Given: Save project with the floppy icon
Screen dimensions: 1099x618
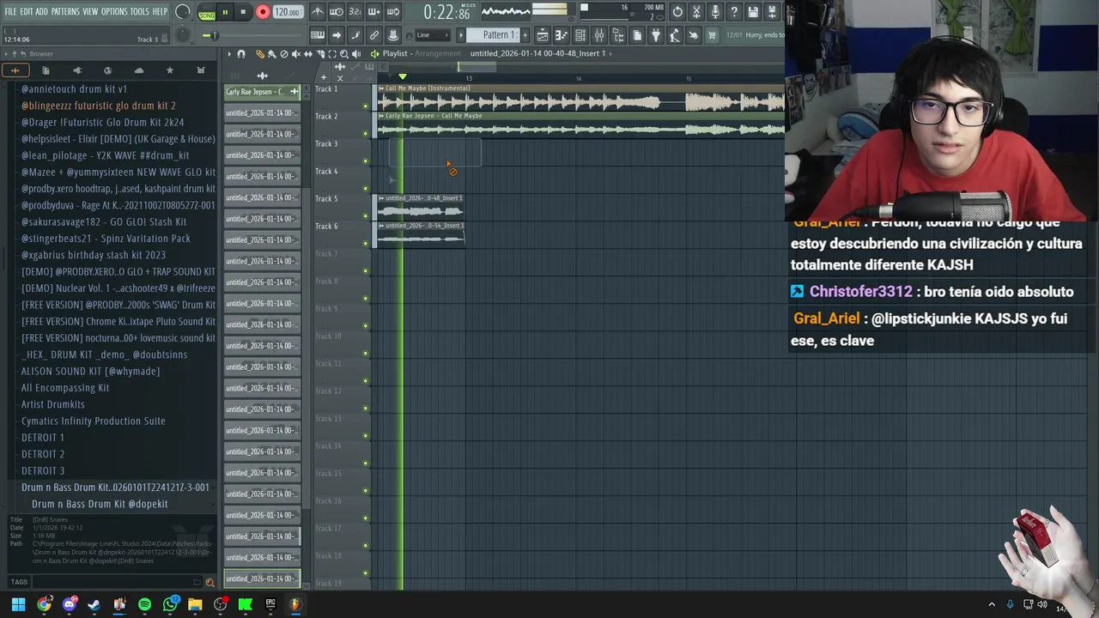Looking at the screenshot, I should (x=753, y=12).
